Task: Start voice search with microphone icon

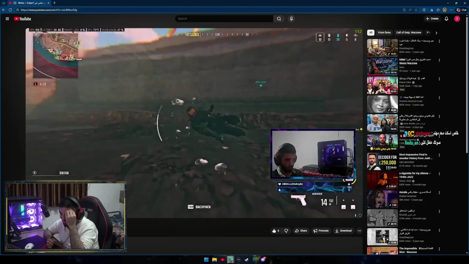Action: [x=291, y=19]
